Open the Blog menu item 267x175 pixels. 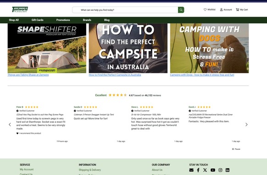pyautogui.click(x=107, y=20)
